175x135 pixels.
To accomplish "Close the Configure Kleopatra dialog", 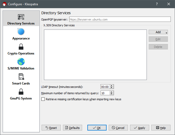I will pyautogui.click(x=169, y=4).
